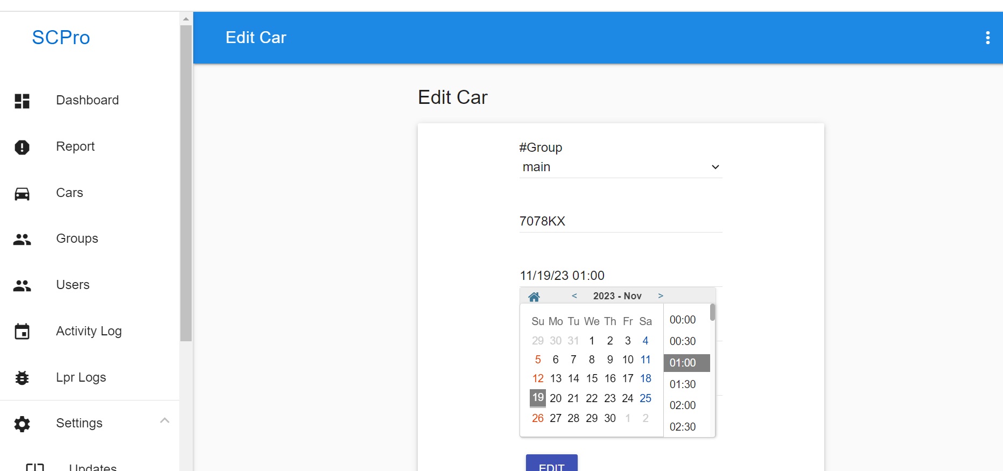Click the Groups people icon

[x=22, y=240]
